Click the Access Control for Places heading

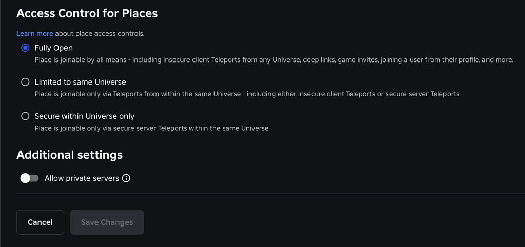pyautogui.click(x=87, y=13)
